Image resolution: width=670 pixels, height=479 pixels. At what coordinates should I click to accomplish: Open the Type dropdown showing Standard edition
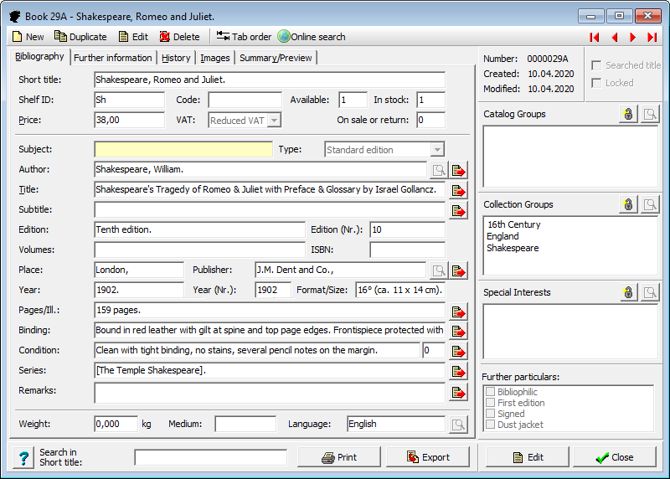[436, 150]
